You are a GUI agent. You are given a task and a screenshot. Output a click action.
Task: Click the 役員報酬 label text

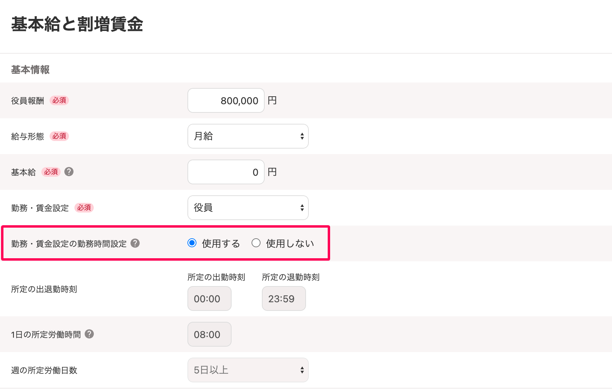point(28,101)
